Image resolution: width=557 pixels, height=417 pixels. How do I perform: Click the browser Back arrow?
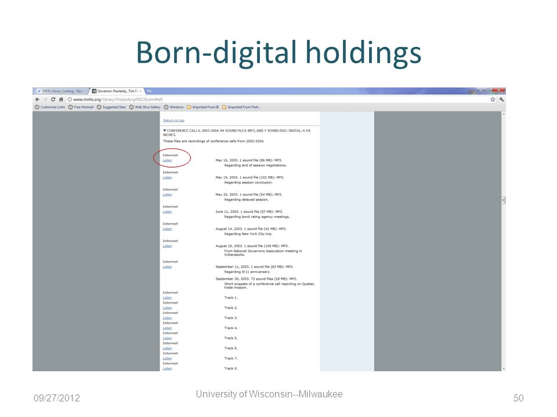pos(38,100)
